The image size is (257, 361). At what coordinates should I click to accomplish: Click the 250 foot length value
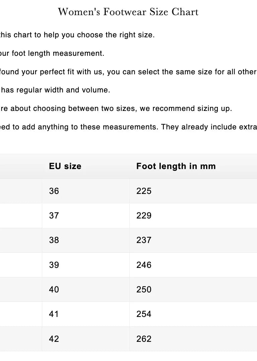(x=144, y=289)
